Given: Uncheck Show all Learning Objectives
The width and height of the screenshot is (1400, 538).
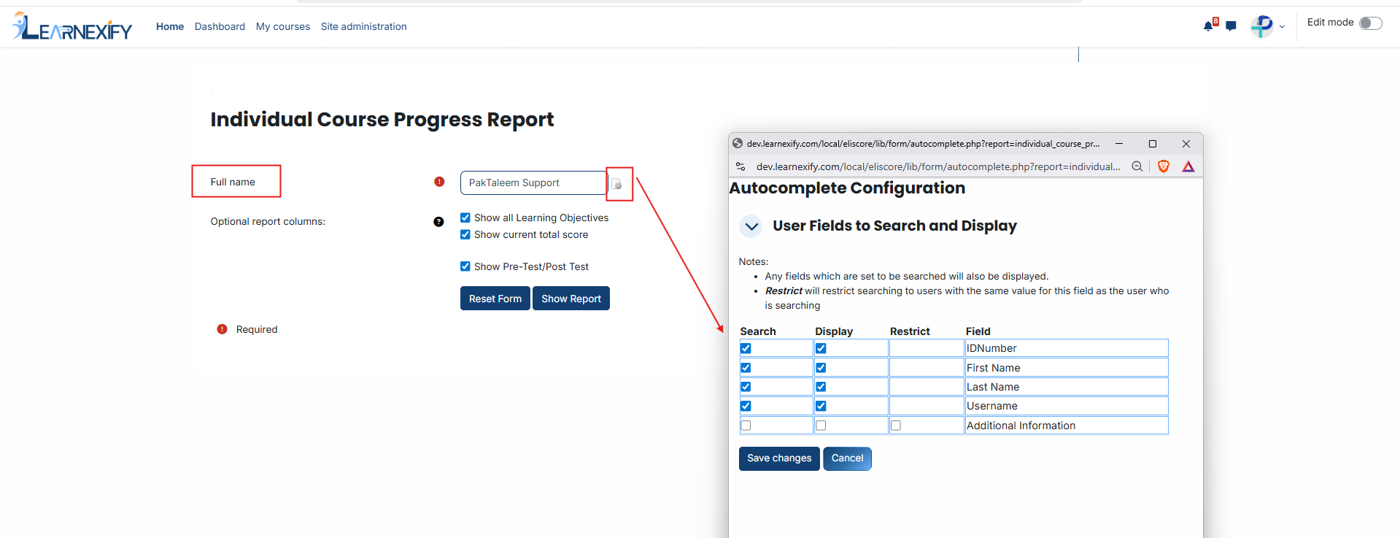Looking at the screenshot, I should (x=465, y=218).
